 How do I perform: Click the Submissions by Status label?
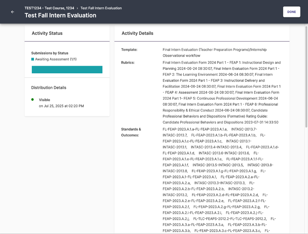pos(50,53)
